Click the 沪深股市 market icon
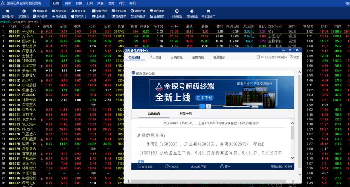The image size is (350, 187). click(x=24, y=12)
